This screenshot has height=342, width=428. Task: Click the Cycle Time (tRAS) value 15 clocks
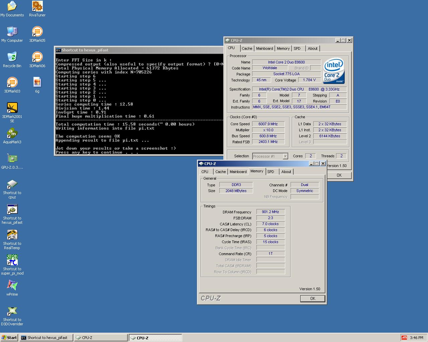(271, 242)
